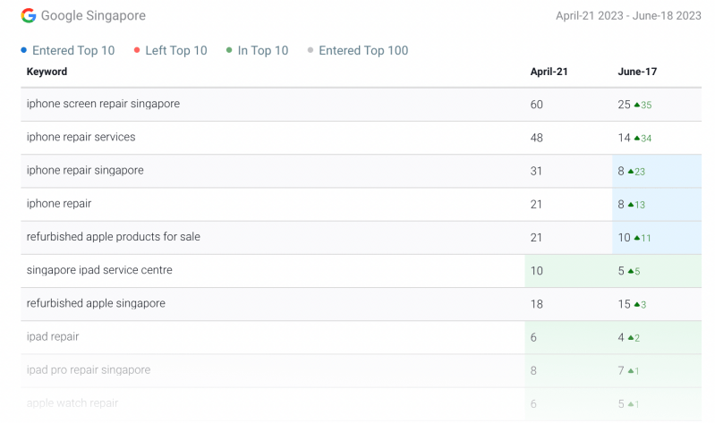Click green arrow in singapore ipad service row
715x423 pixels.
pos(631,271)
